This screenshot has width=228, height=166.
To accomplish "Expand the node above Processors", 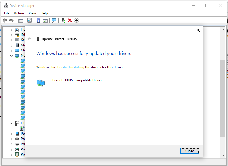I will coord(12,150).
